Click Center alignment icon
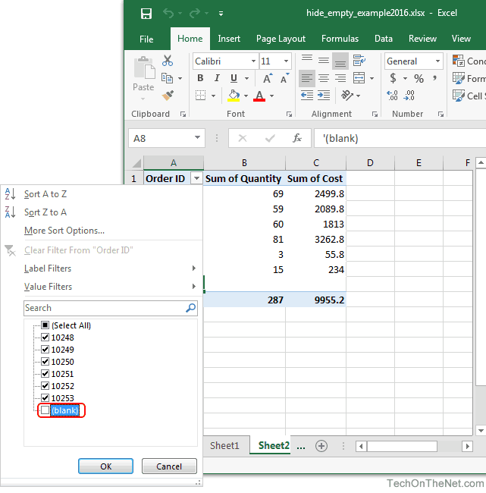Screen dimensions: 486x493 coord(324,78)
